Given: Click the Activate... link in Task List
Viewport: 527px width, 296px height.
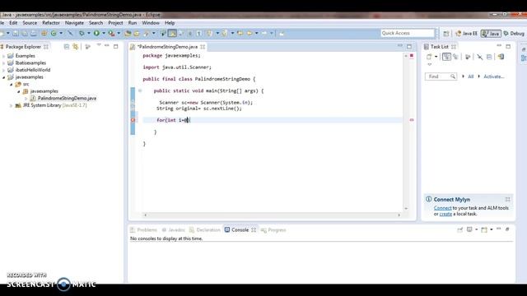Looking at the screenshot, I should [x=494, y=76].
